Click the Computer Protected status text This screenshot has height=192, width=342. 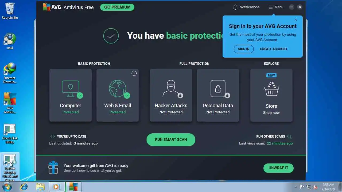(x=71, y=112)
